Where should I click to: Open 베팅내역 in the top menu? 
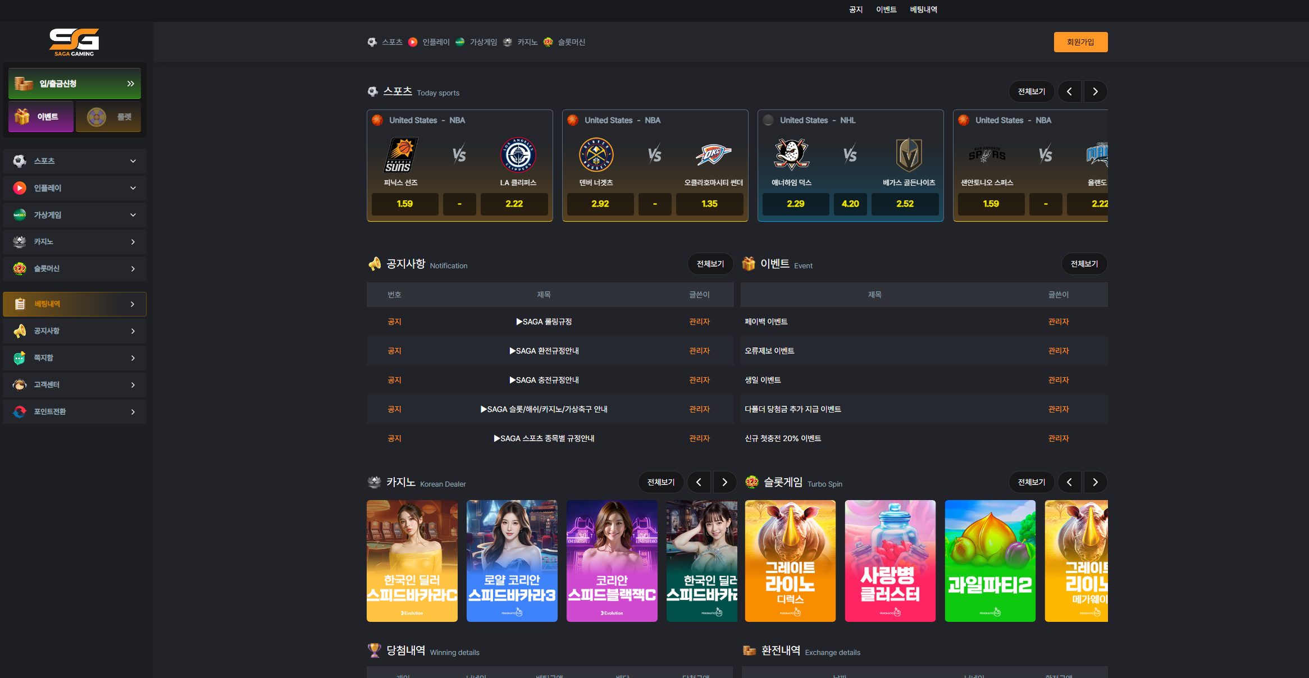pyautogui.click(x=923, y=10)
